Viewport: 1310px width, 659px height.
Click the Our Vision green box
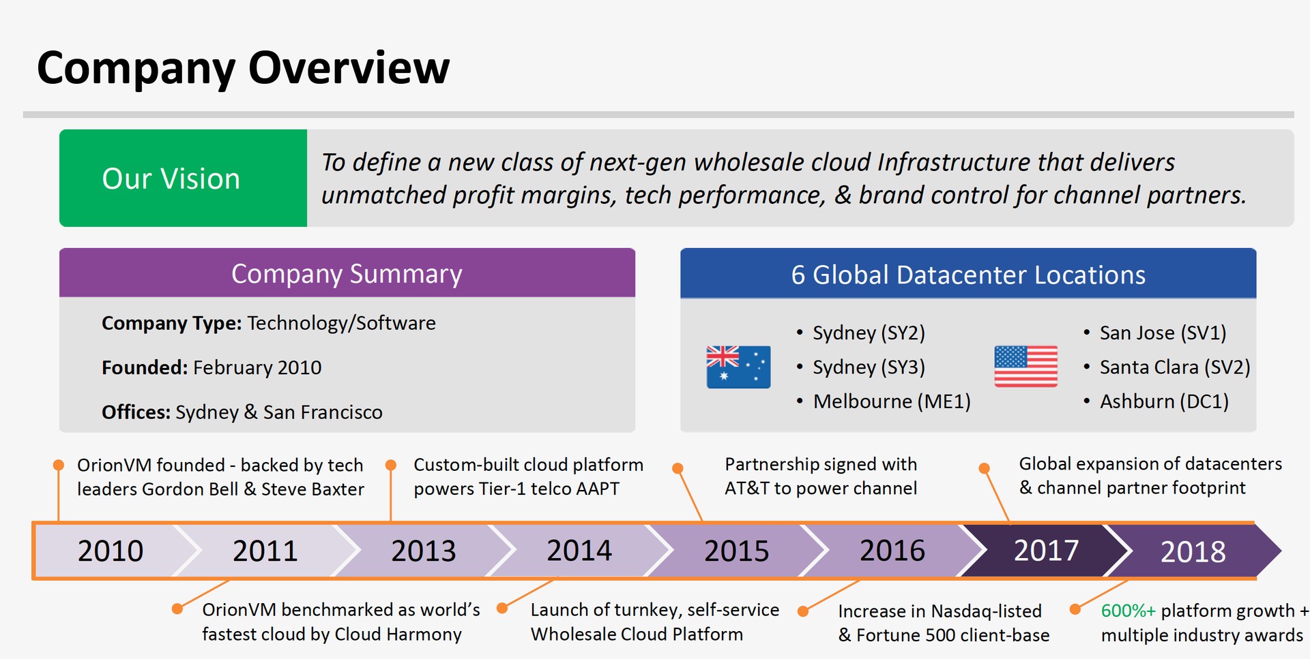coord(183,178)
